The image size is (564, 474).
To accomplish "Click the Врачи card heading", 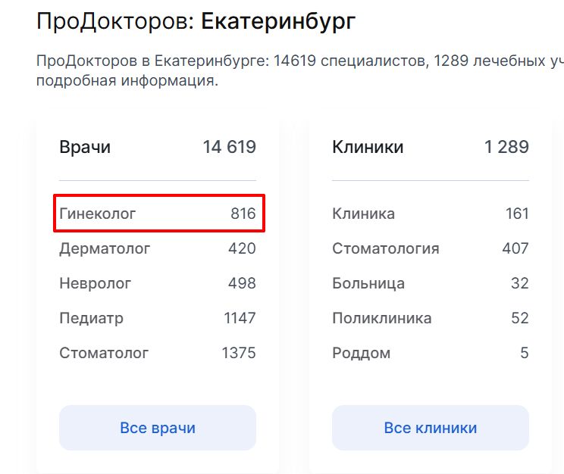I will point(85,147).
